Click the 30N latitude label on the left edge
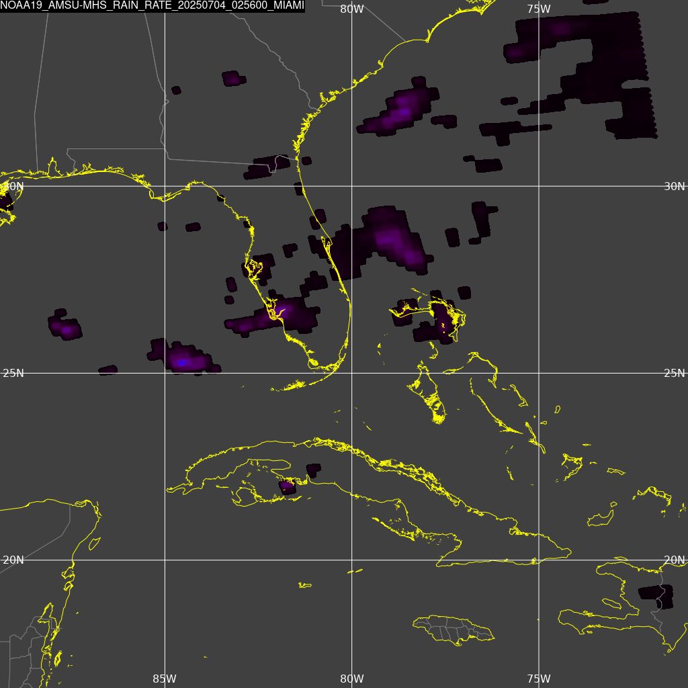Image resolution: width=688 pixels, height=688 pixels. pyautogui.click(x=13, y=186)
